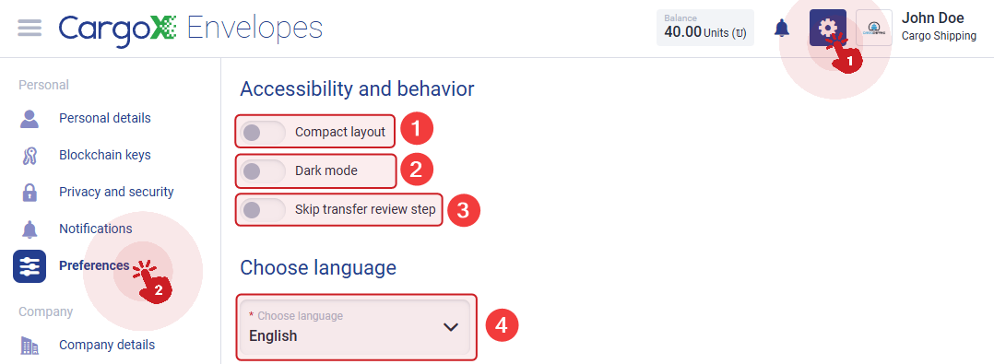View the 40.00 Units balance
The height and width of the screenshot is (364, 994).
[x=704, y=28]
